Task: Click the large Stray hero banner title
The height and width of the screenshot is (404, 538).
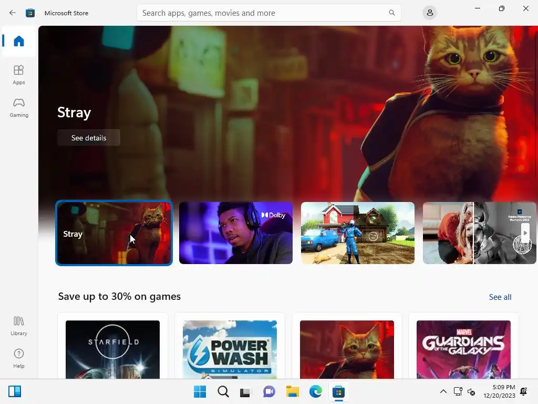Action: tap(74, 113)
